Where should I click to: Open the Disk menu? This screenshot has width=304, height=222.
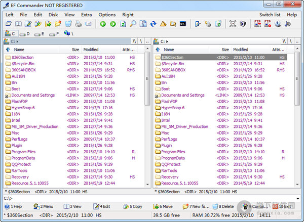click(x=53, y=15)
